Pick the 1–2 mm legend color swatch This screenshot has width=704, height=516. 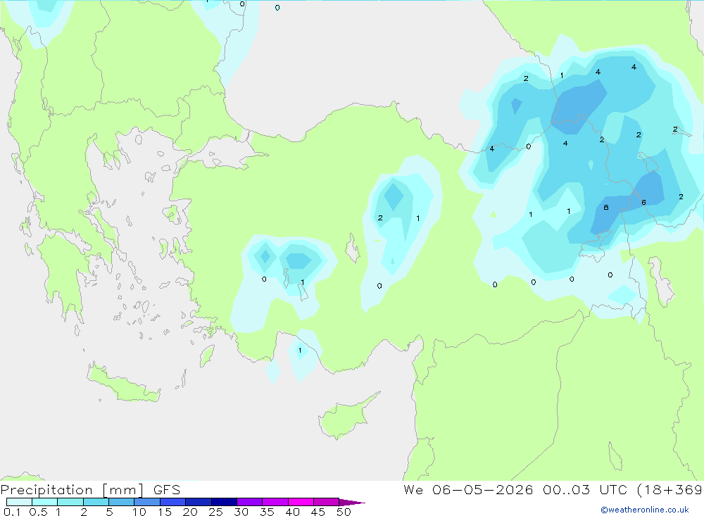coord(70,502)
